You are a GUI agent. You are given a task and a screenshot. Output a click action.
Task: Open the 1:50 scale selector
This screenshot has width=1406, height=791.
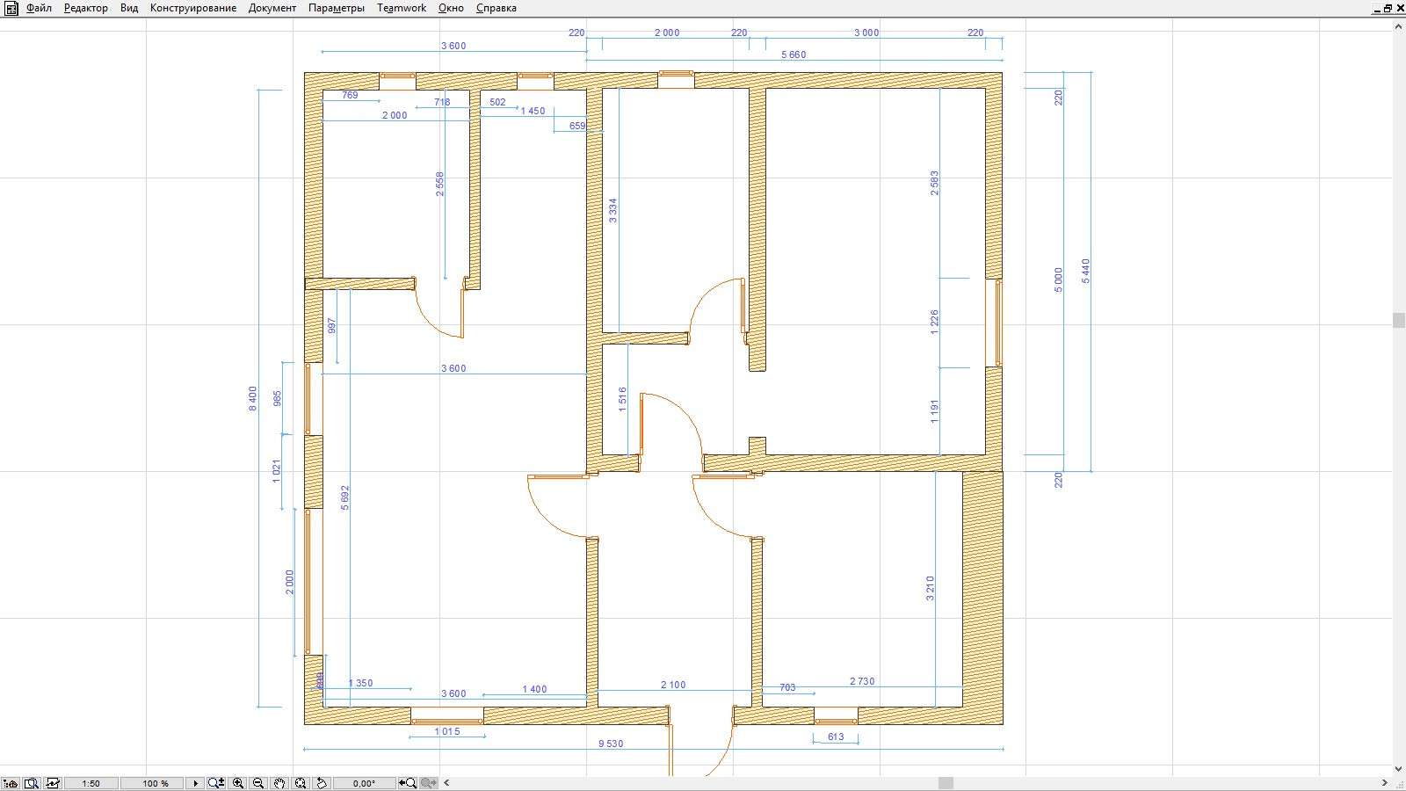click(91, 783)
